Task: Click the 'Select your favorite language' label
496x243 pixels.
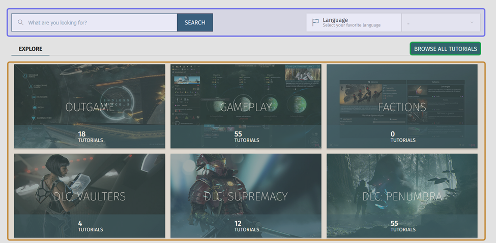Action: [351, 25]
